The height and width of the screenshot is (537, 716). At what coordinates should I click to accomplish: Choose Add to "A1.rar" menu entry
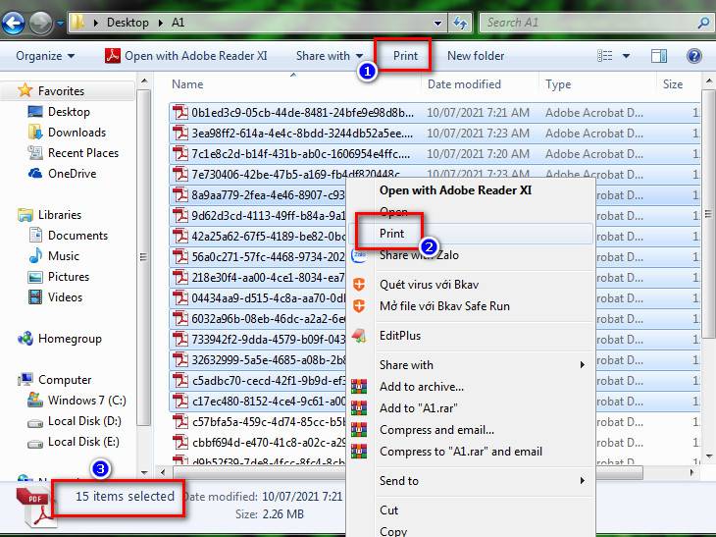click(471, 407)
